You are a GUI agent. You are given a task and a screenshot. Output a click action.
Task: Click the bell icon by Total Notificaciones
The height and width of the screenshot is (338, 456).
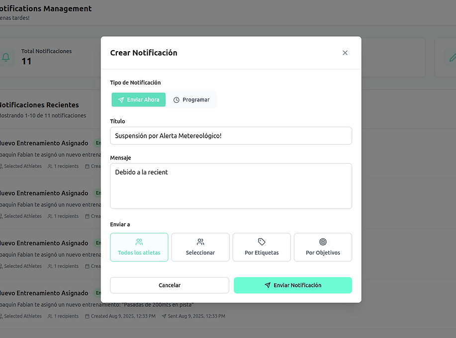[x=6, y=57]
